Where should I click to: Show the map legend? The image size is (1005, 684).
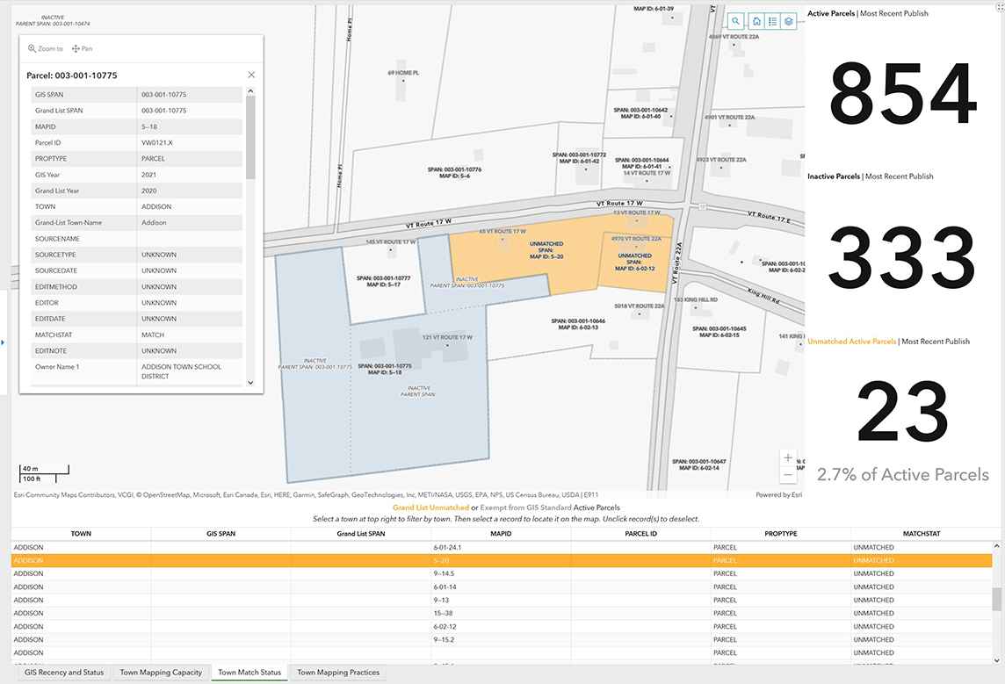click(x=772, y=21)
